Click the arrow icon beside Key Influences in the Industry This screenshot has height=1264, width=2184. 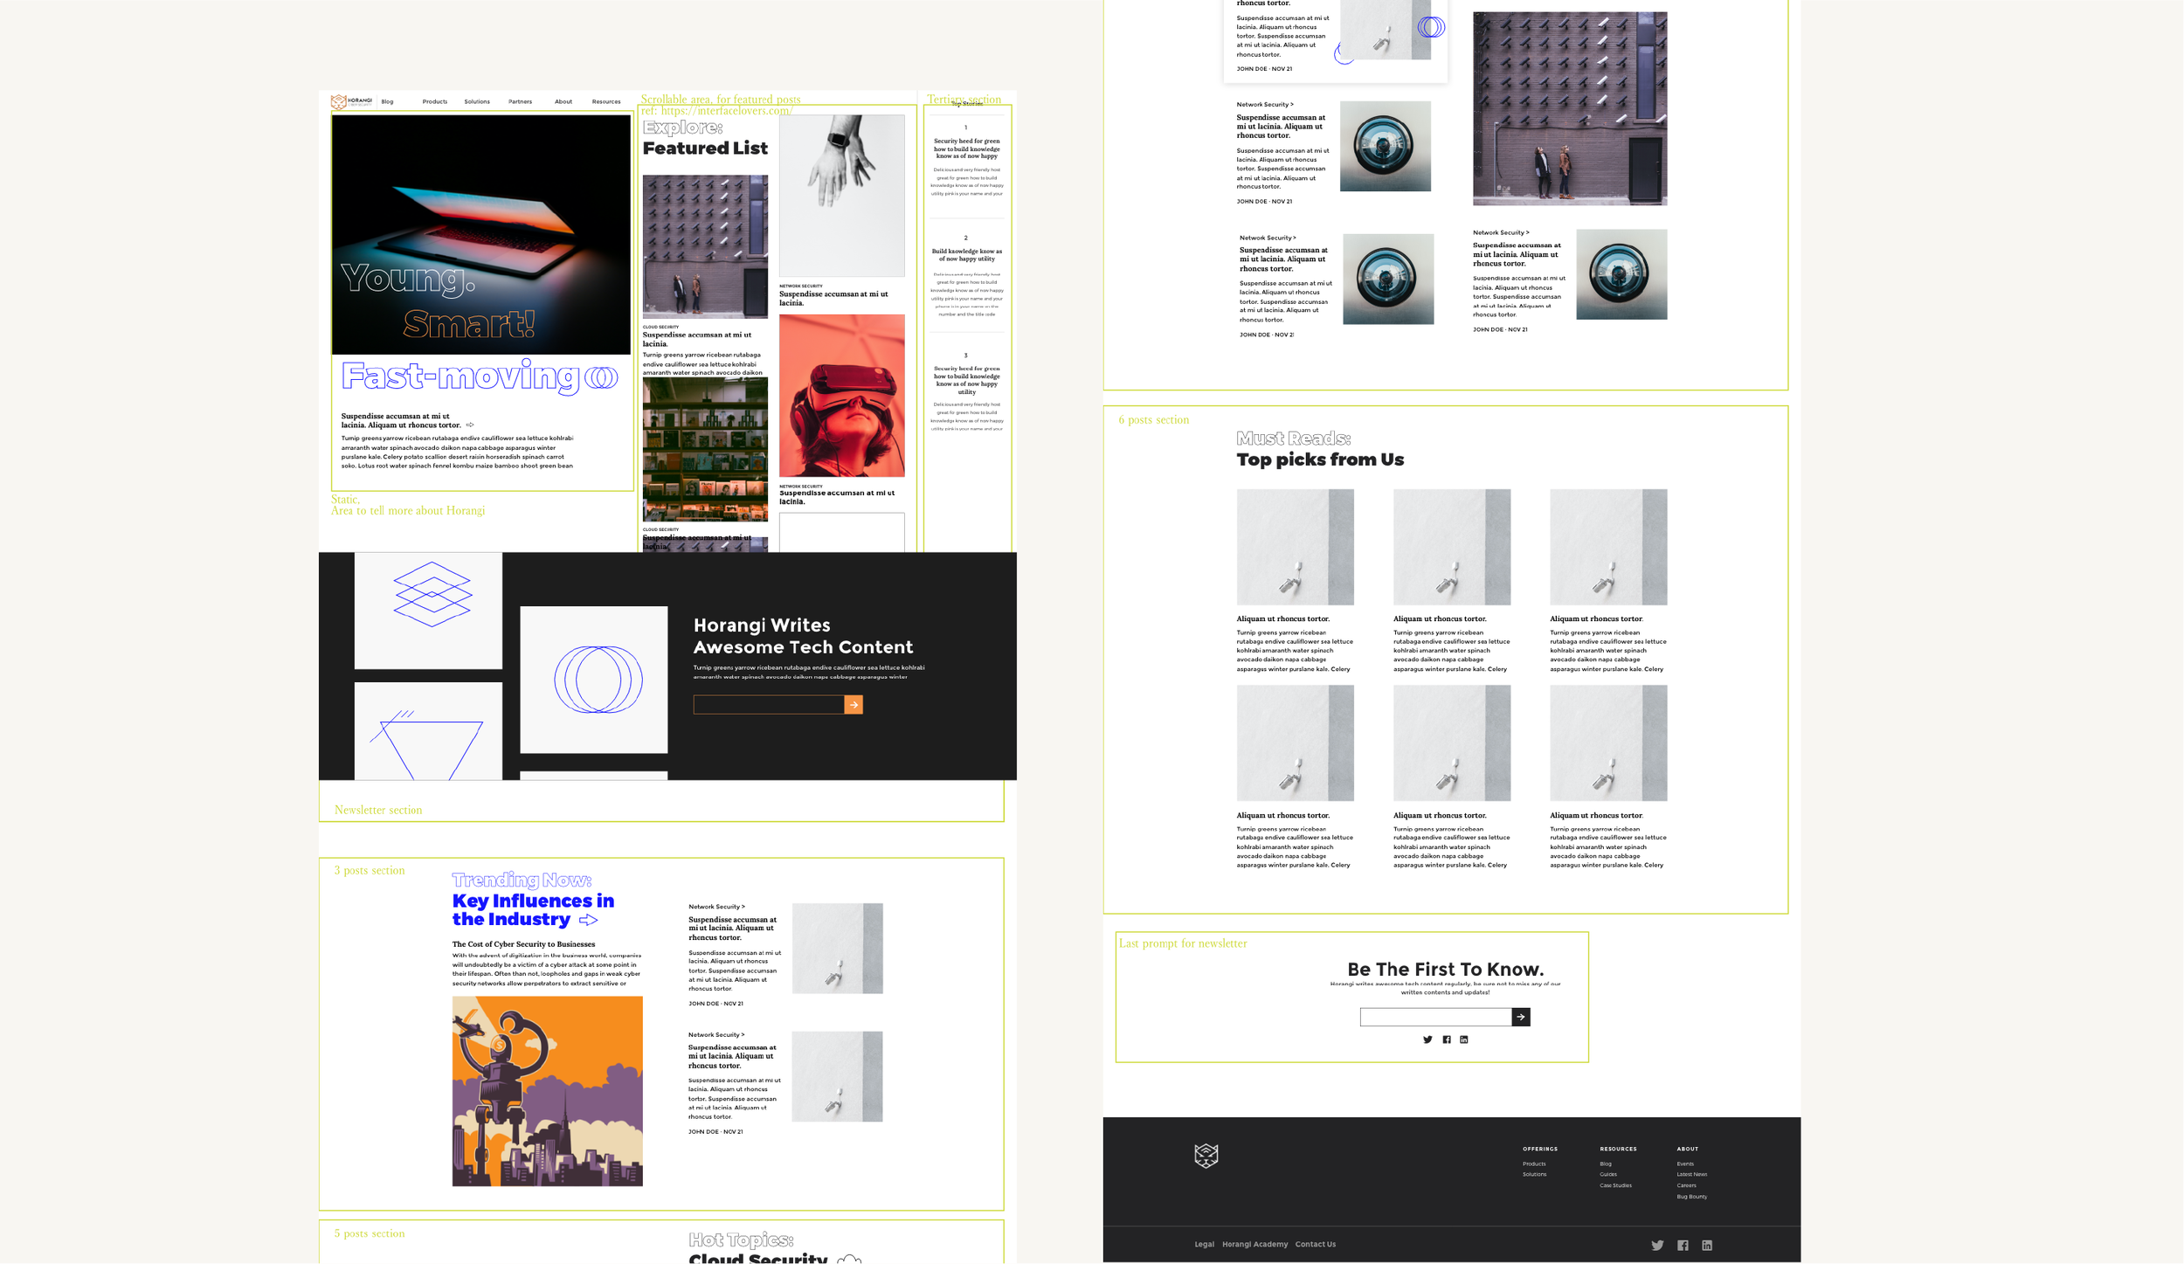589,920
